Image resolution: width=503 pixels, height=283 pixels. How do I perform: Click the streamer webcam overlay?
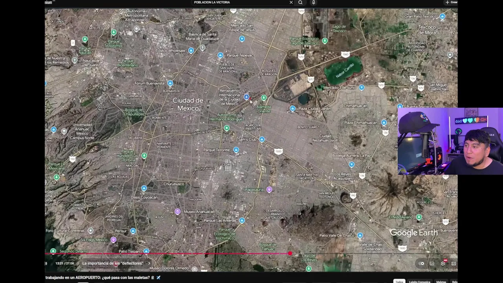click(x=450, y=141)
